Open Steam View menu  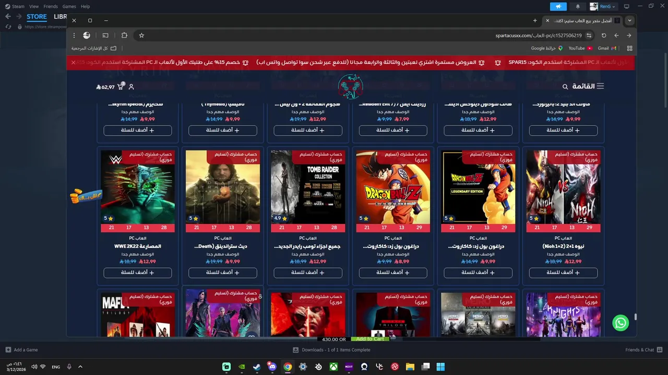click(34, 6)
